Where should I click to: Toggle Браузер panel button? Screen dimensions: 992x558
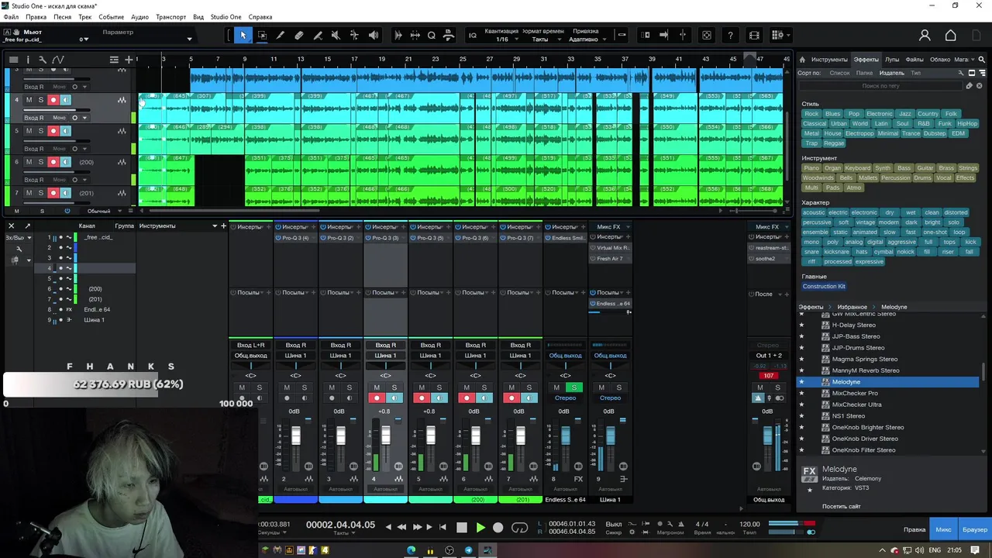[975, 529]
